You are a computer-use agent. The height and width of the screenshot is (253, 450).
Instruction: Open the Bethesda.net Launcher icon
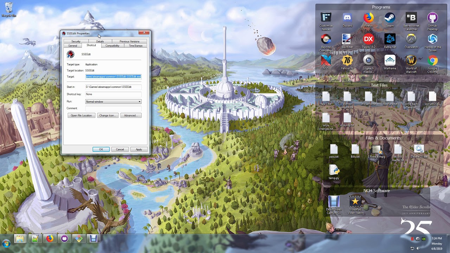(411, 21)
